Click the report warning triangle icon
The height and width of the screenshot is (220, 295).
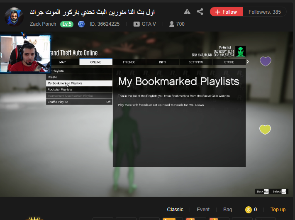point(187,12)
